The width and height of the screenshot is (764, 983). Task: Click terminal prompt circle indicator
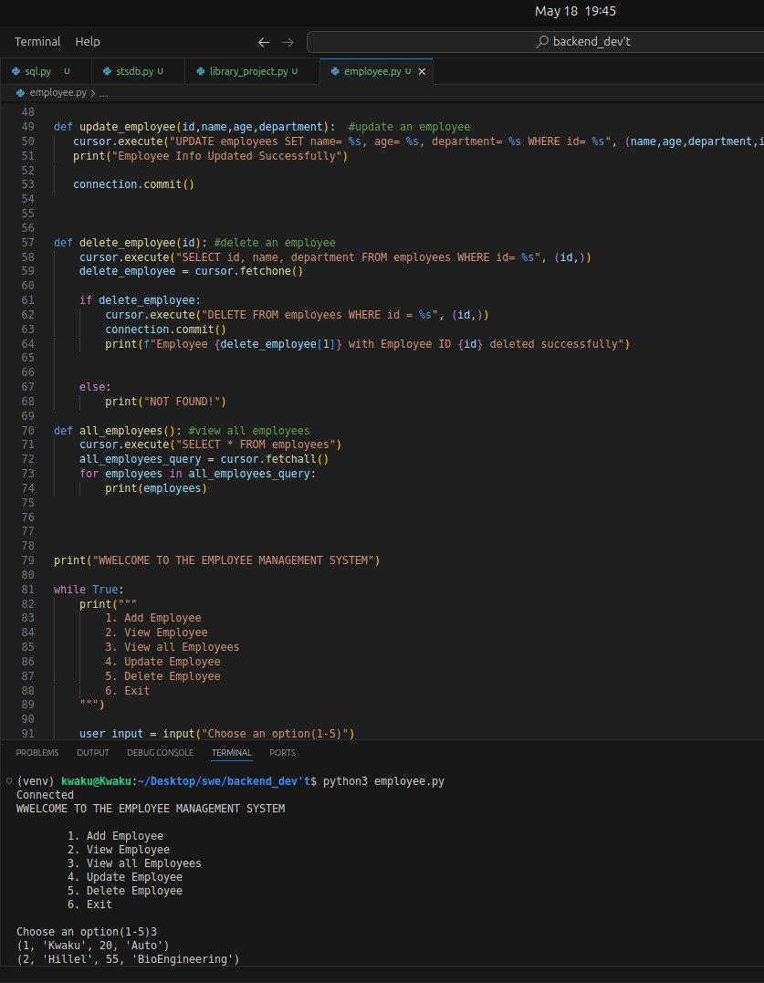coord(9,781)
